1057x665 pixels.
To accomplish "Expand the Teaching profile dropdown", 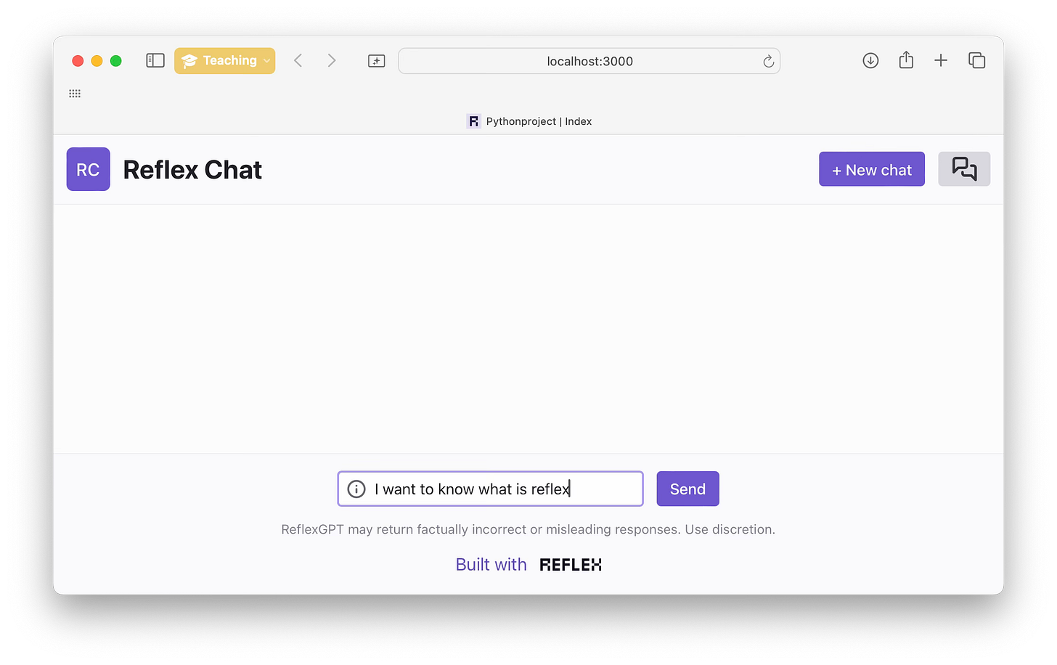I will [x=224, y=61].
